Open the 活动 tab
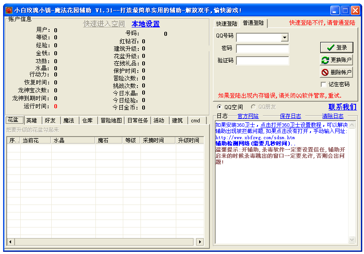Image resolution: width=364 pixels, height=254 pixels. pyautogui.click(x=159, y=121)
